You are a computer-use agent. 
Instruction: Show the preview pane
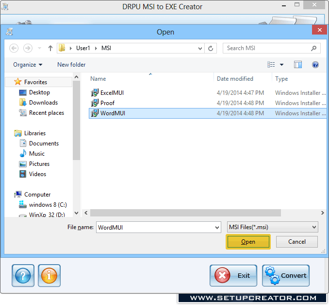[x=298, y=65]
